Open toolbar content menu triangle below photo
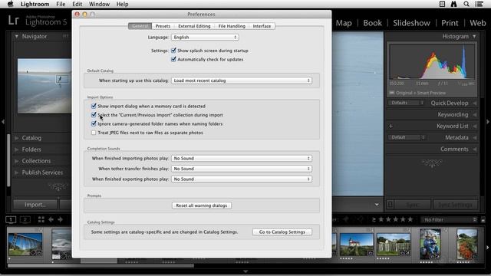This screenshot has height=276, width=491. tap(377, 205)
